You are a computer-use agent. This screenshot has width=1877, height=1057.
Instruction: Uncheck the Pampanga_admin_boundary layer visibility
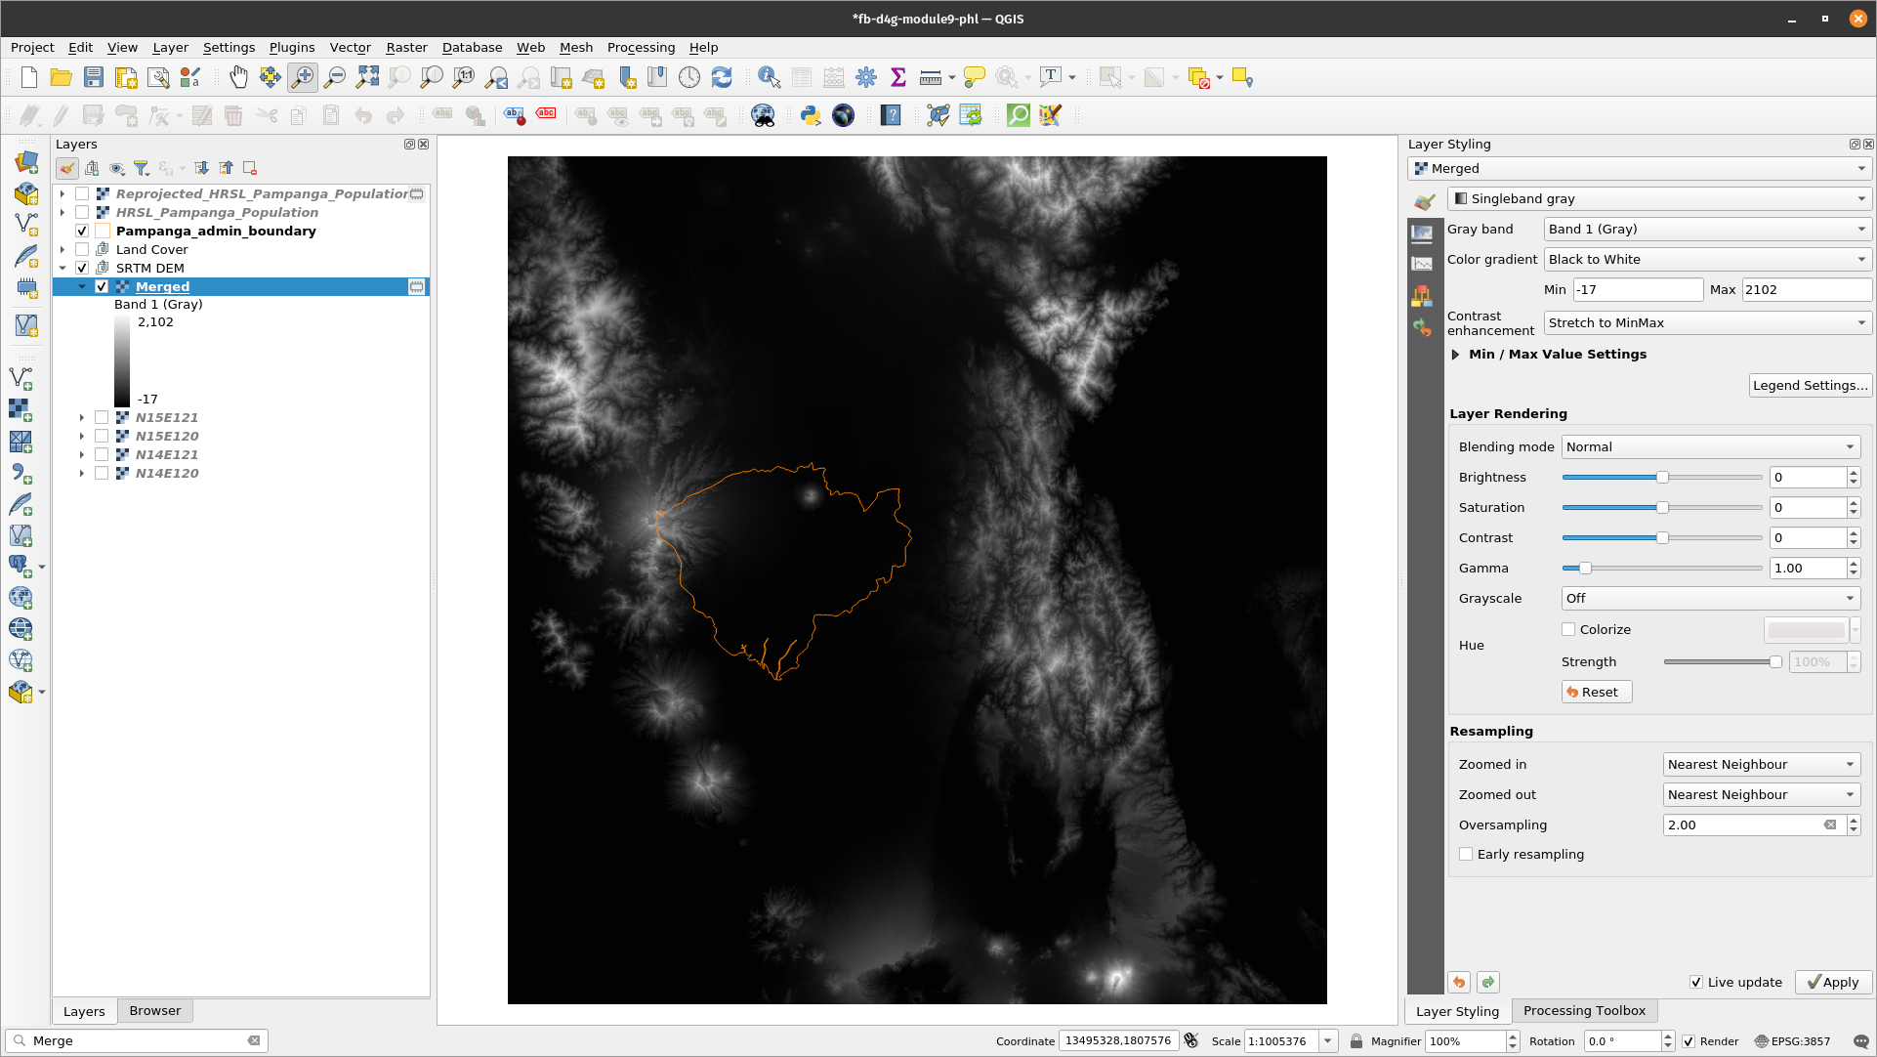pos(82,231)
